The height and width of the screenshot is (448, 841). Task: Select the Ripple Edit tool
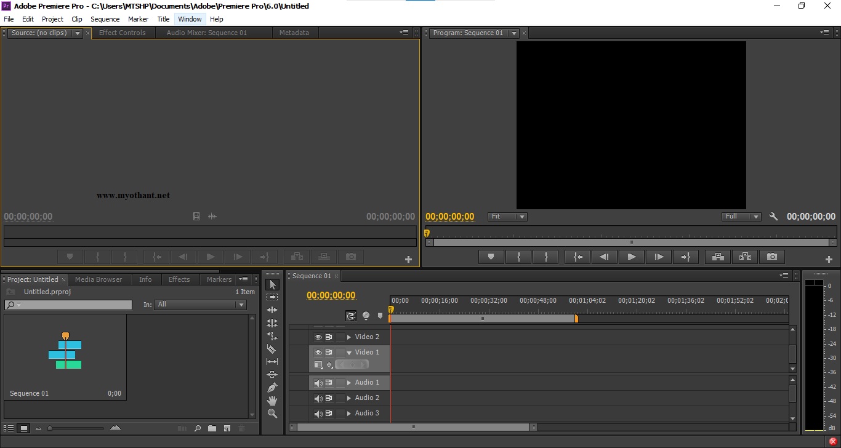(x=272, y=310)
